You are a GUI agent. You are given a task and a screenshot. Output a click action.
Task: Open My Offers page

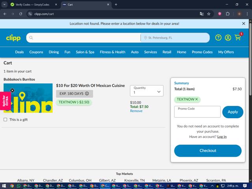(x=226, y=52)
